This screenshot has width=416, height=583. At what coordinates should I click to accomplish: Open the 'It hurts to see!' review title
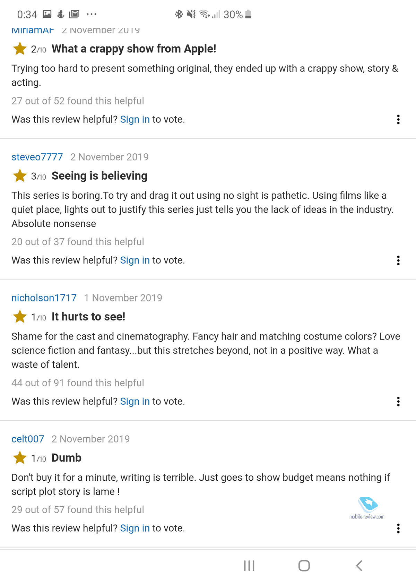pos(88,317)
